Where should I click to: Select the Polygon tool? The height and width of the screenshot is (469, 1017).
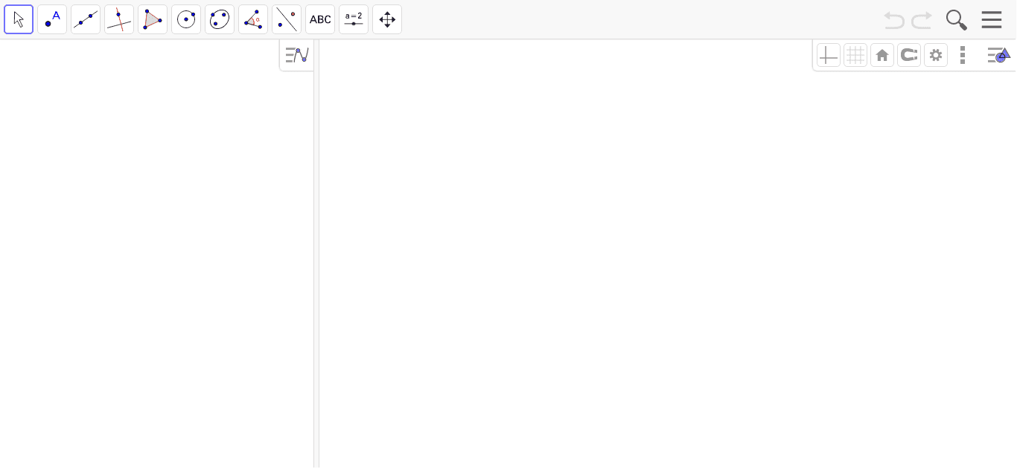pyautogui.click(x=153, y=19)
